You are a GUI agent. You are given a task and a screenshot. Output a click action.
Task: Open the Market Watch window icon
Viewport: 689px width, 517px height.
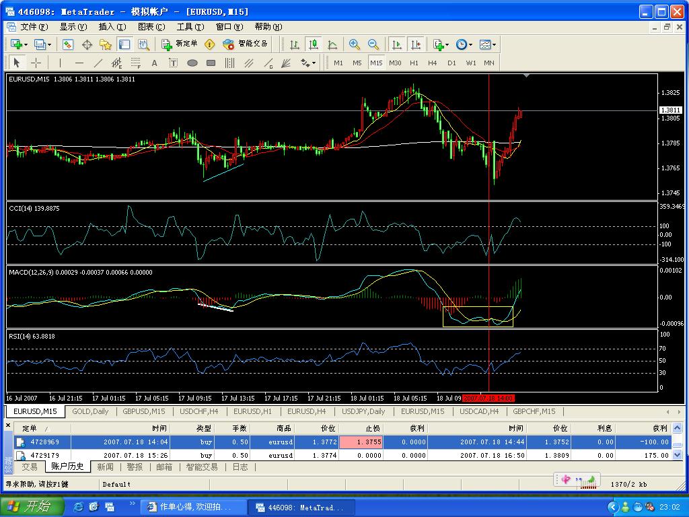68,44
